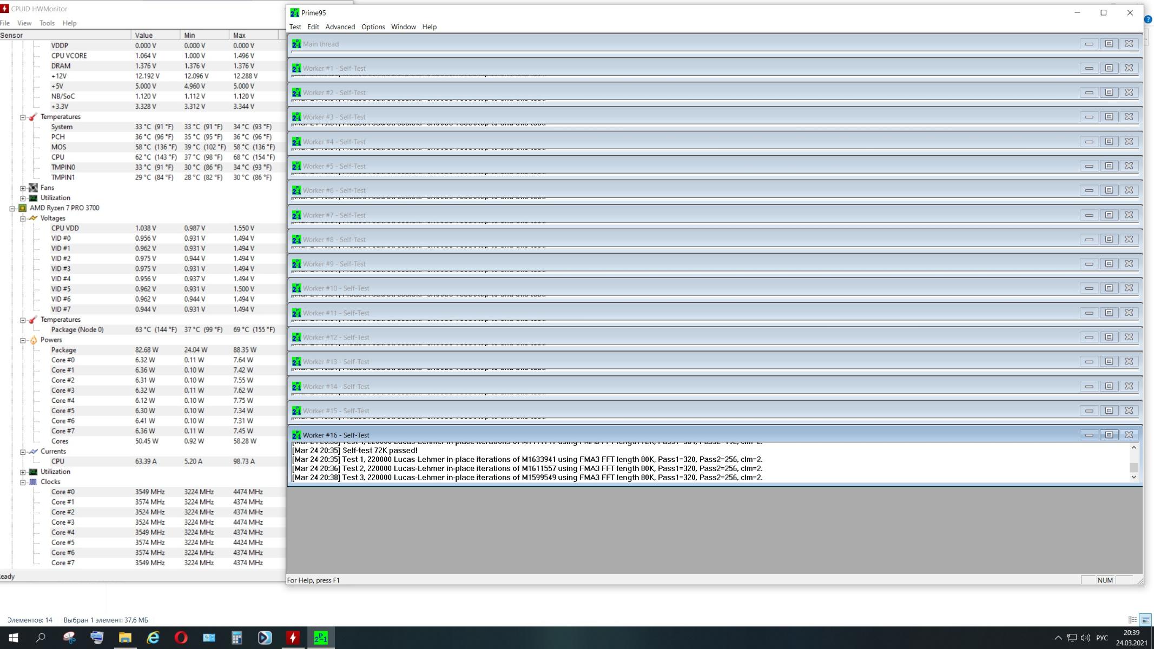The image size is (1154, 649).
Task: Minimize the Worker #10 child window
Action: click(x=1089, y=288)
